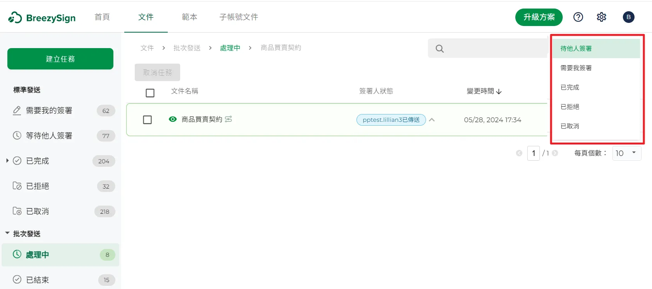Click the page number input field
Image resolution: width=652 pixels, height=289 pixels.
click(x=533, y=153)
